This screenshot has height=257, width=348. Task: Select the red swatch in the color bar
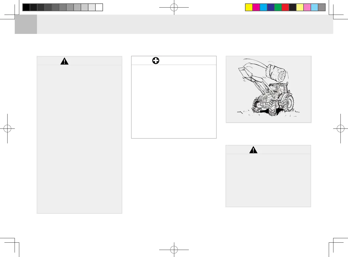(285, 7)
